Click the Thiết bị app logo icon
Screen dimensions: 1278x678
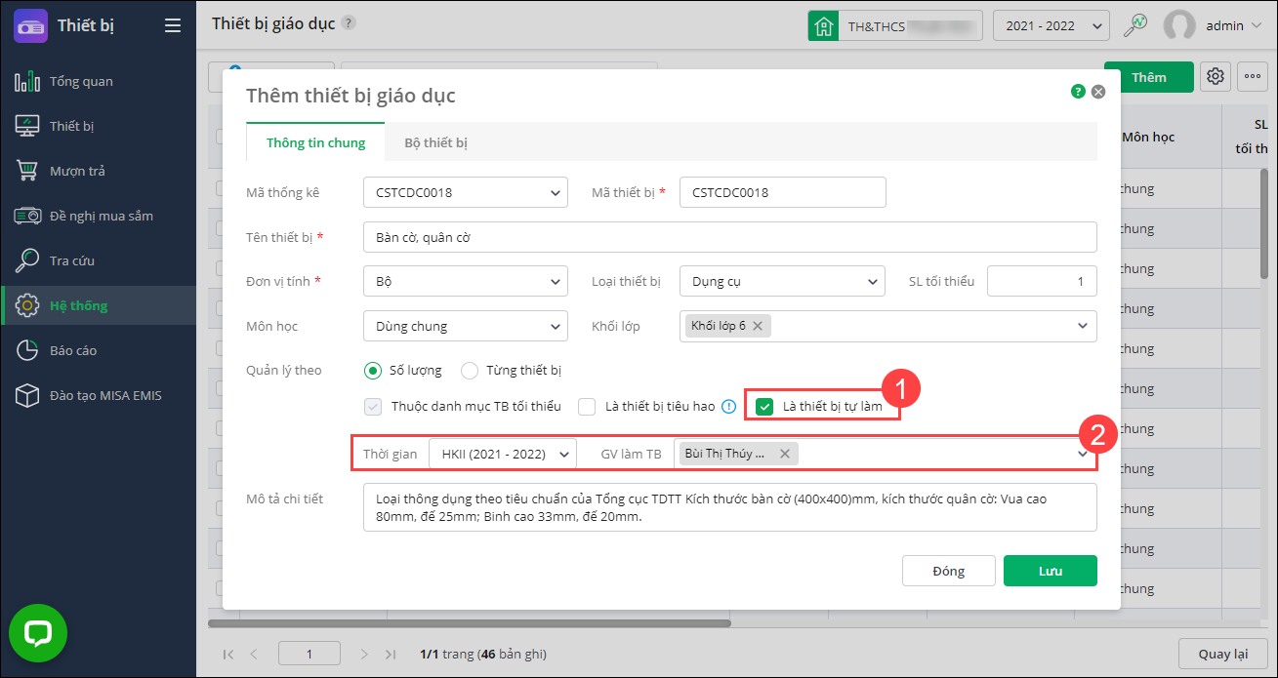tap(30, 25)
